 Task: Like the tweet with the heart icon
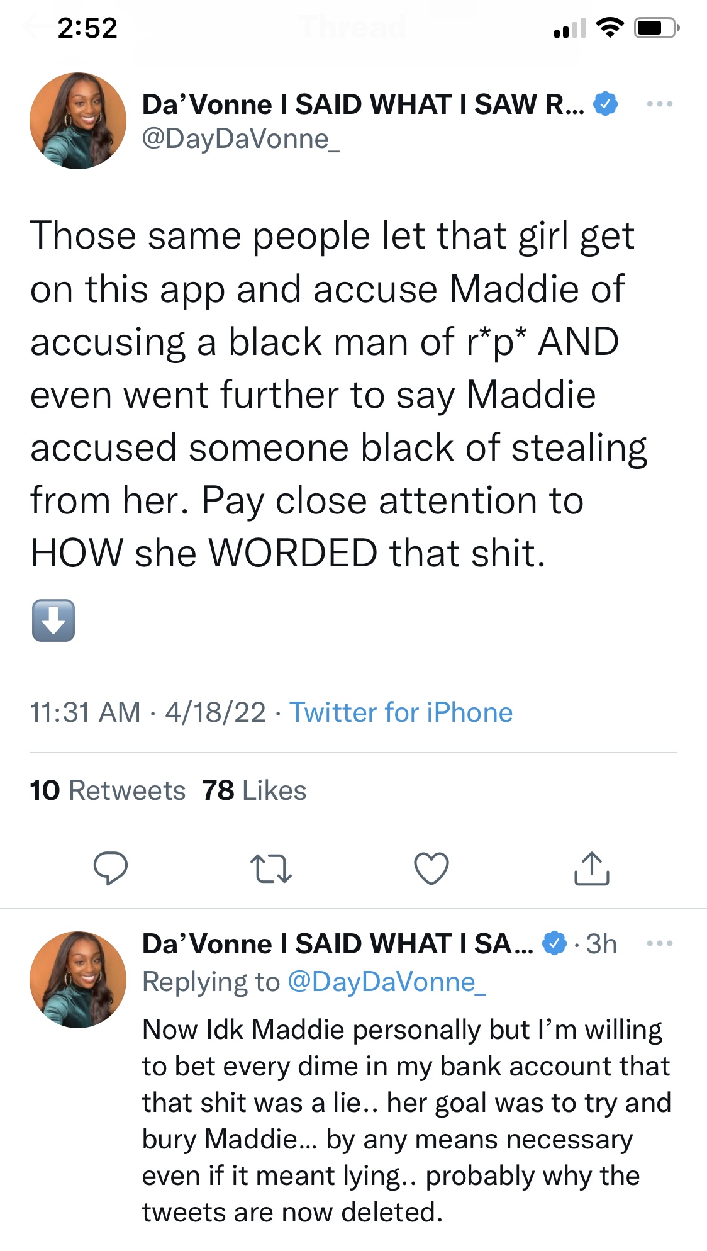[x=431, y=868]
